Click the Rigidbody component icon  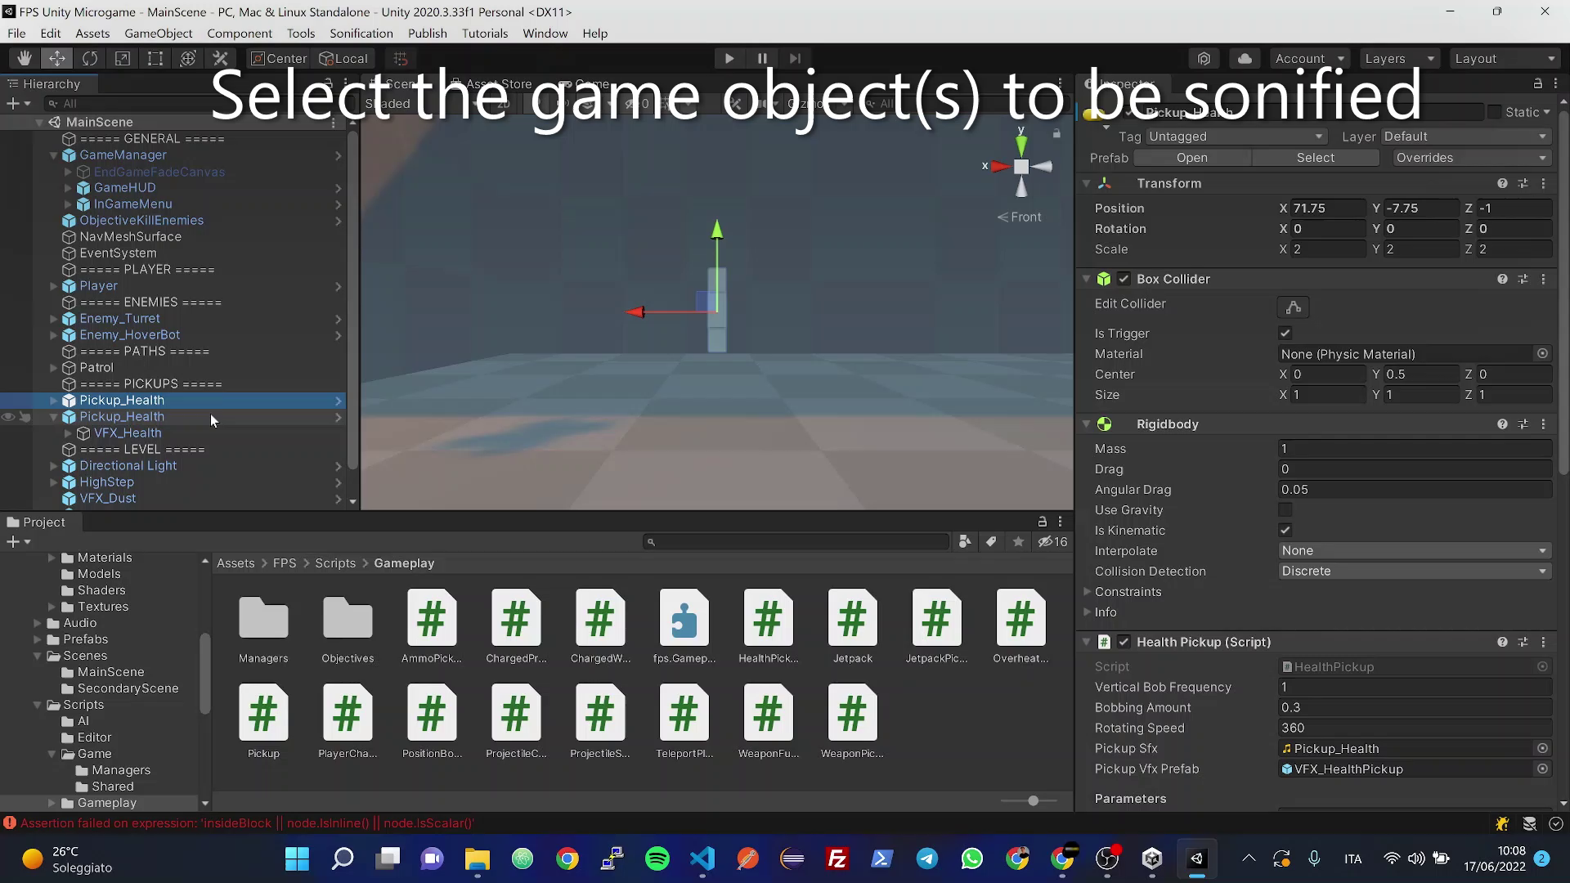[x=1106, y=424]
